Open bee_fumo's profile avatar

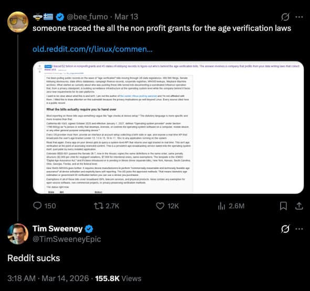[x=18, y=22]
